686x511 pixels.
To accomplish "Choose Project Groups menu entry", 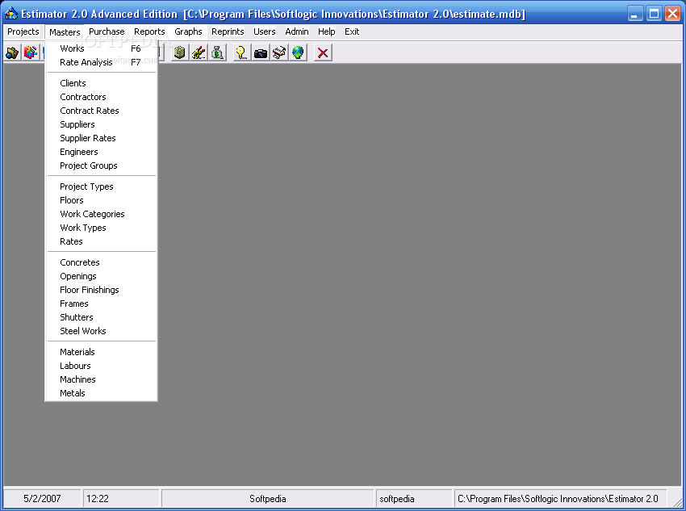I will click(x=101, y=165).
